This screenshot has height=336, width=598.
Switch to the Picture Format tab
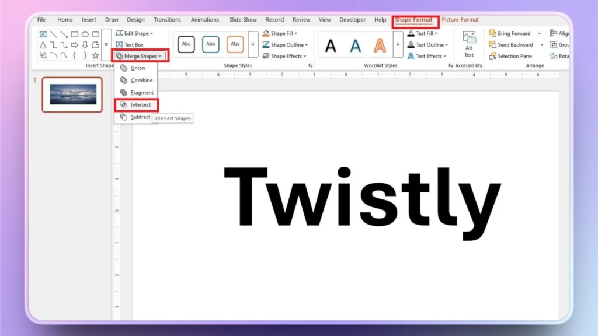pos(460,19)
